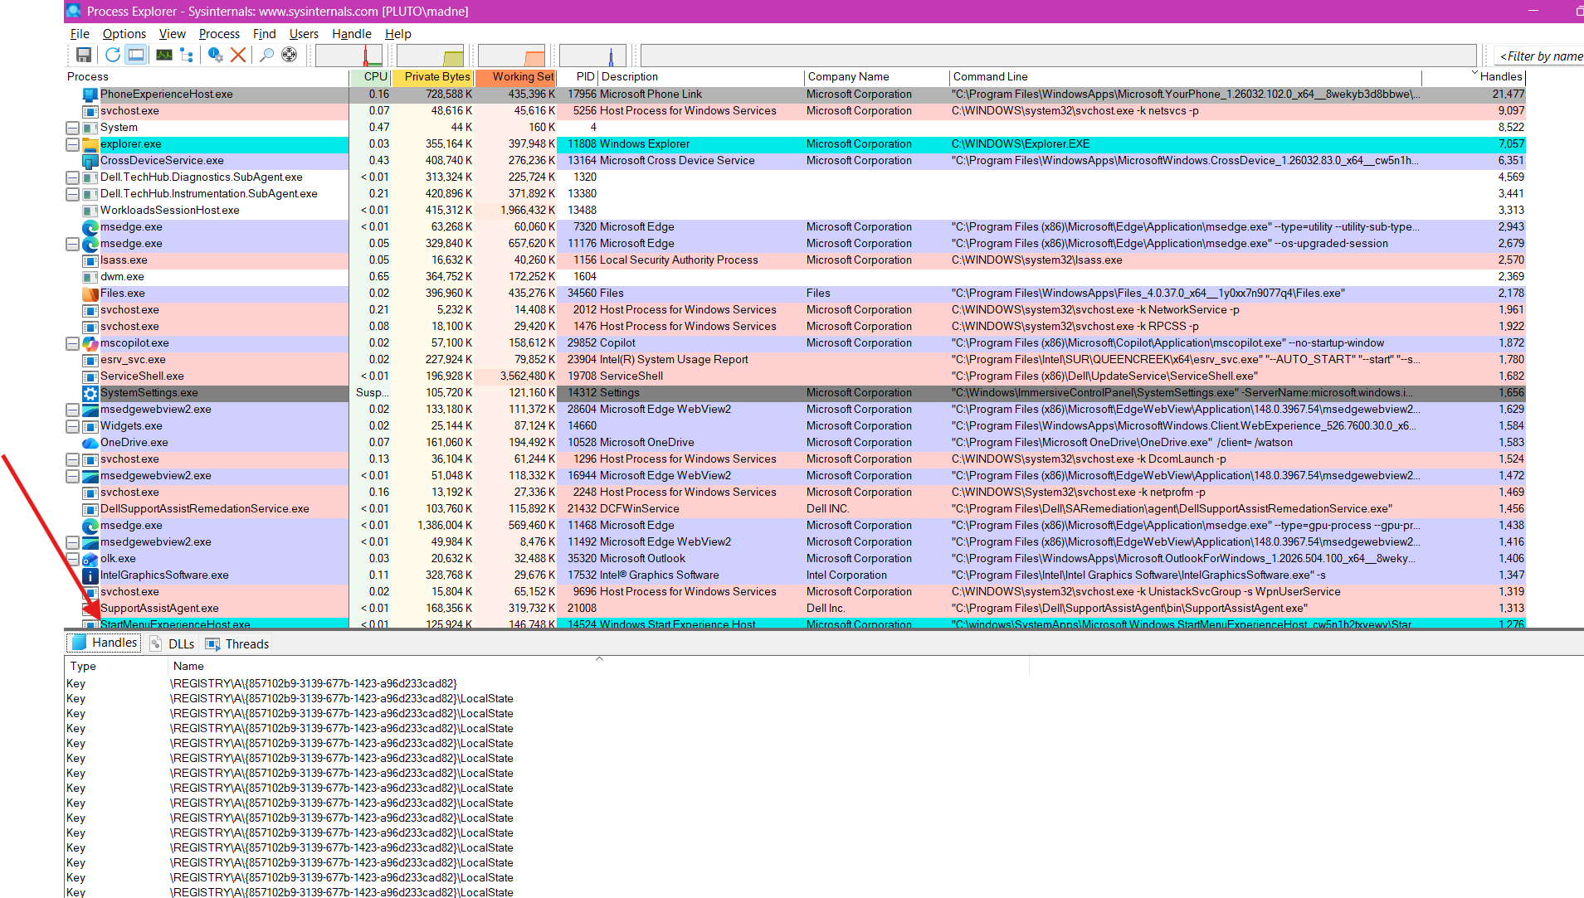Image resolution: width=1584 pixels, height=898 pixels.
Task: Open the Find menu
Action: [264, 34]
